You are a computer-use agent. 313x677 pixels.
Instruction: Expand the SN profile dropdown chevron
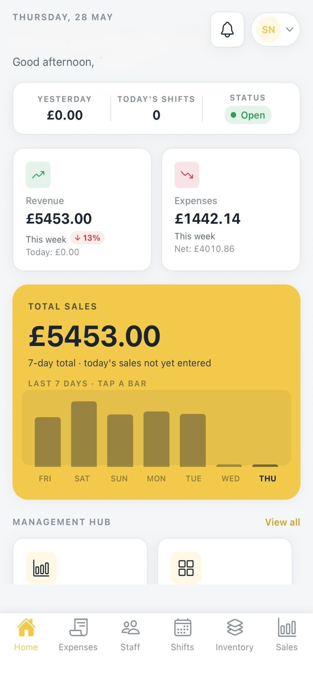coord(290,29)
